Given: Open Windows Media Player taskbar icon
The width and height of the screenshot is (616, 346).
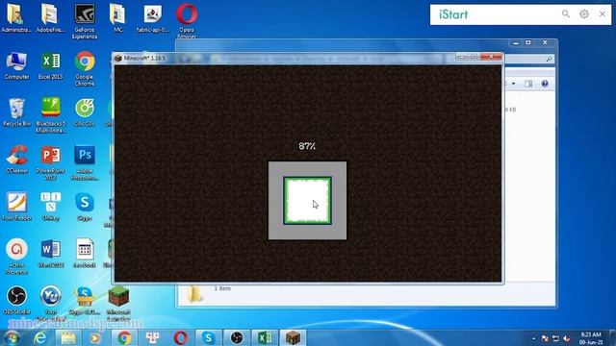Looking at the screenshot, I should (x=95, y=337).
